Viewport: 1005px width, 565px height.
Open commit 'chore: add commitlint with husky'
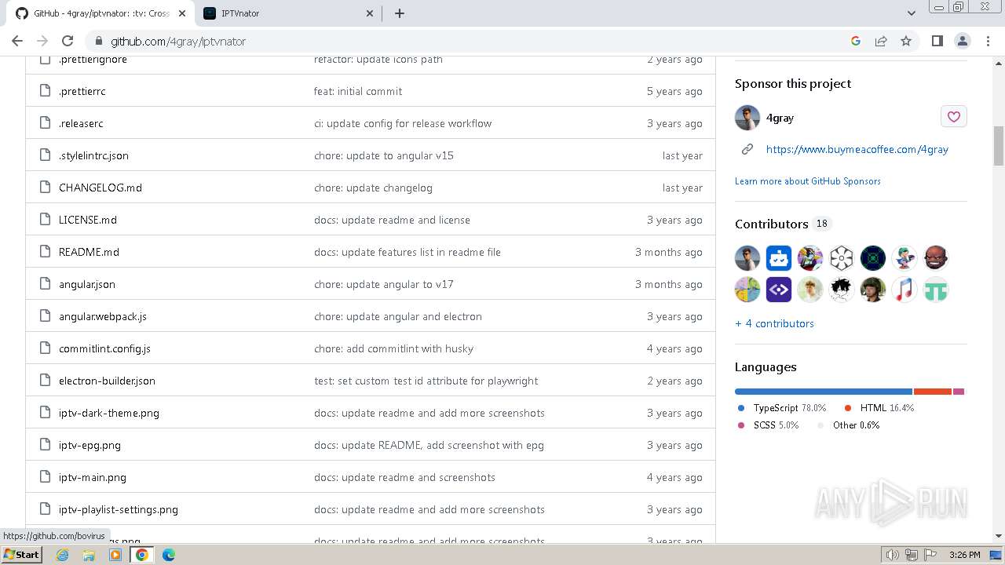coord(393,348)
